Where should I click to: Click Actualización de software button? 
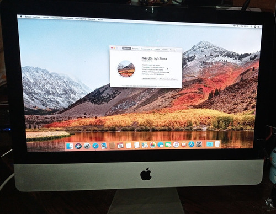tap(168, 79)
